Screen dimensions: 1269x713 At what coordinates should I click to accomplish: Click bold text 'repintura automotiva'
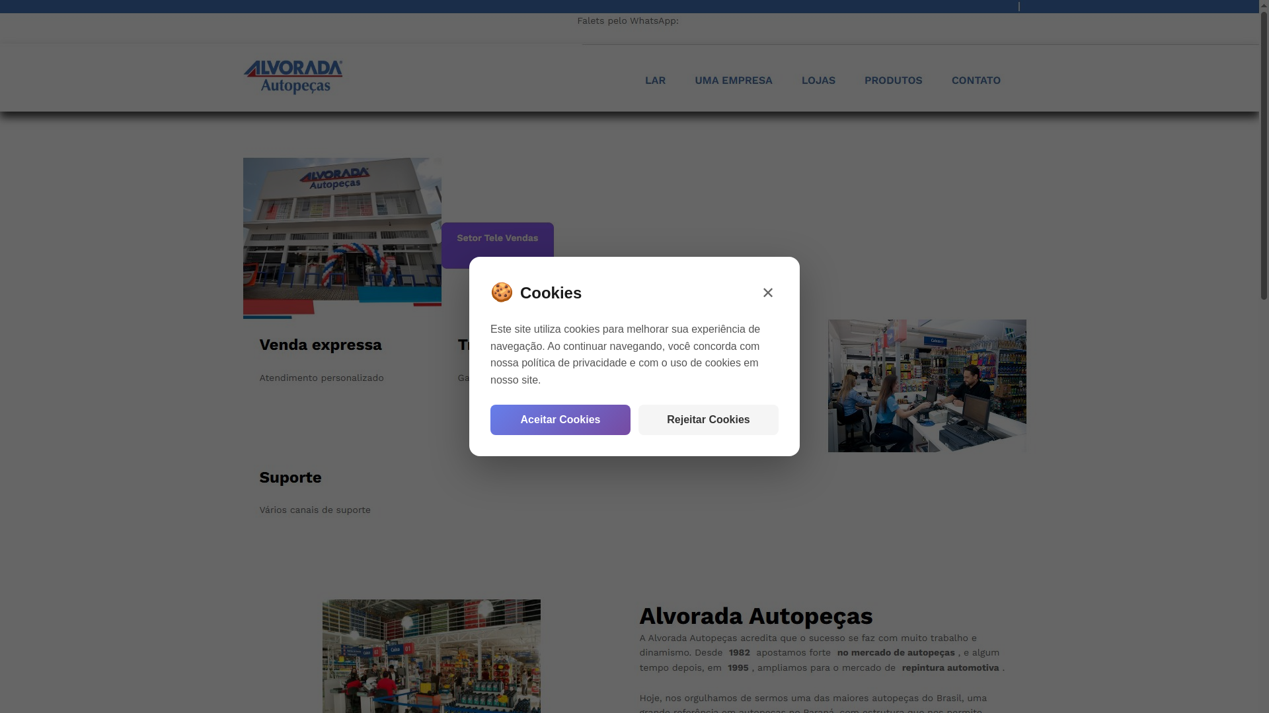click(x=950, y=667)
